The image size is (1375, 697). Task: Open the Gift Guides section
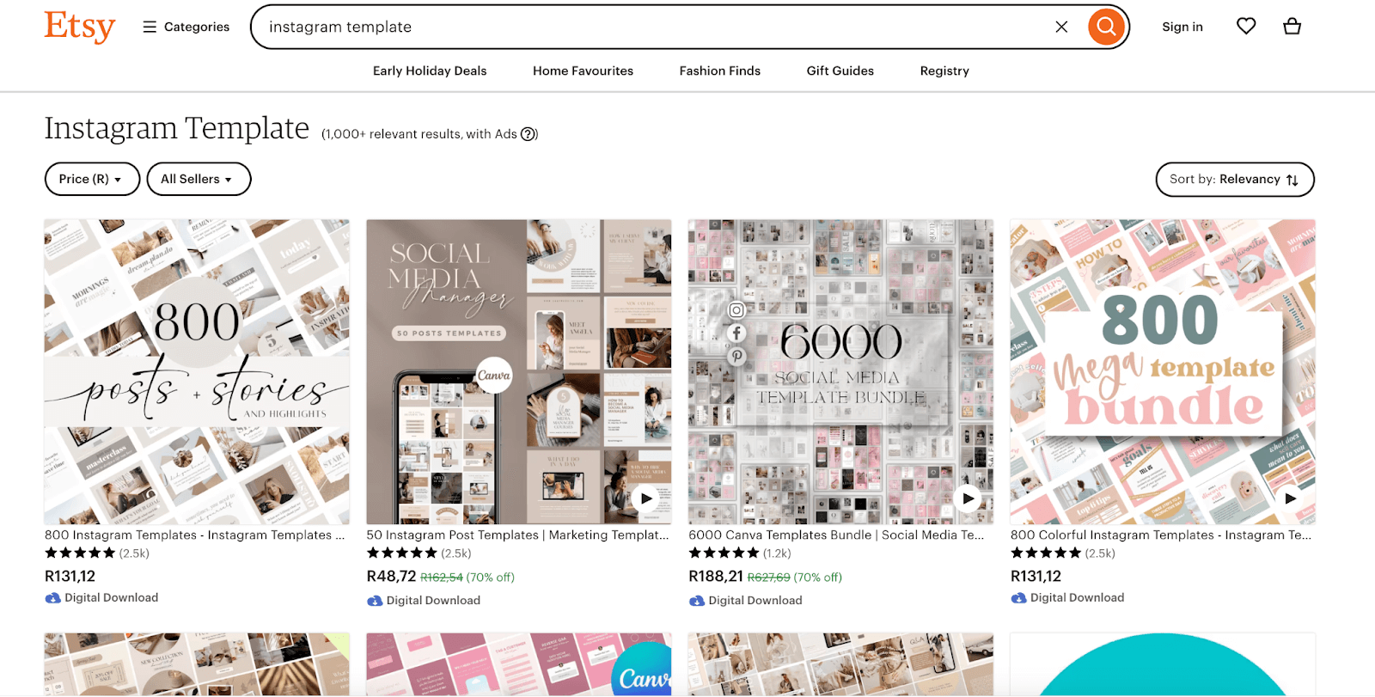pos(840,70)
